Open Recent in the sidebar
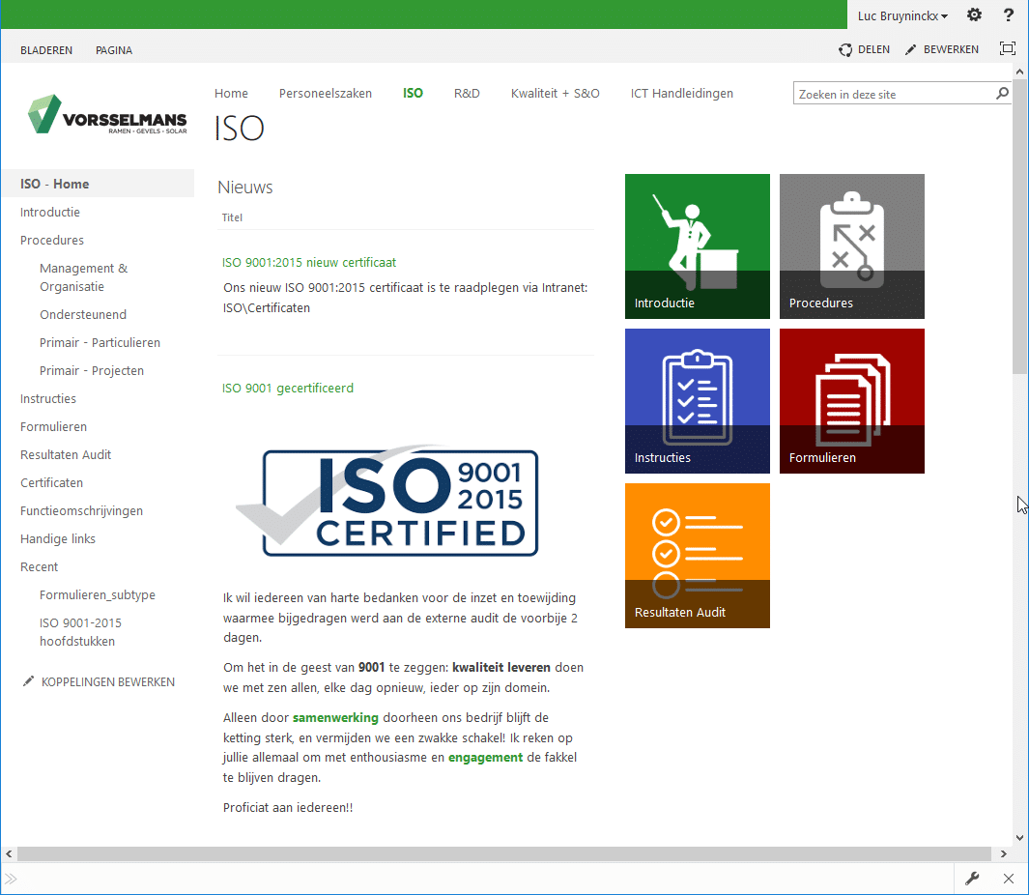The image size is (1029, 895). [39, 567]
